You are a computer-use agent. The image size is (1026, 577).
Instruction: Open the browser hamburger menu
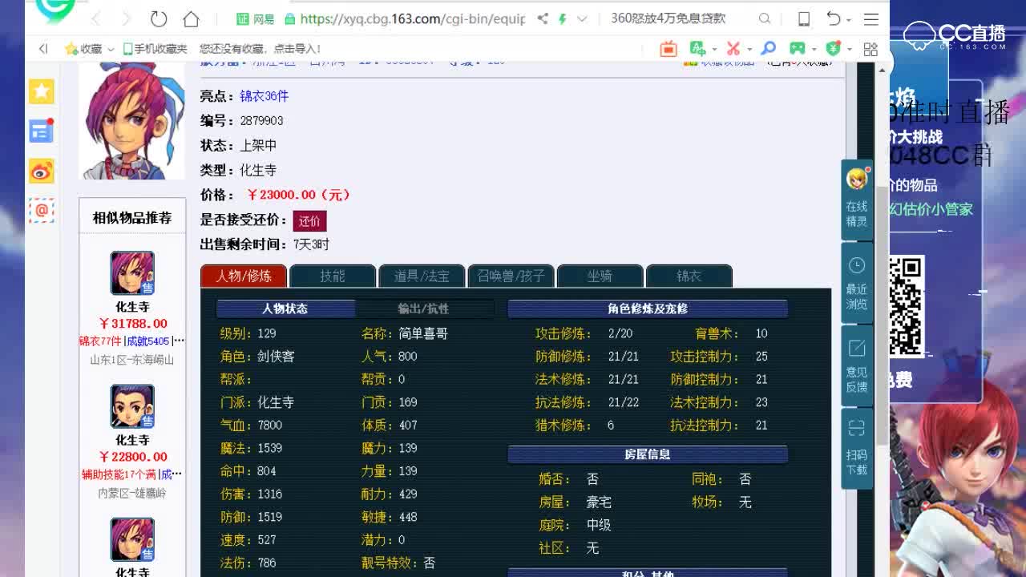871,18
